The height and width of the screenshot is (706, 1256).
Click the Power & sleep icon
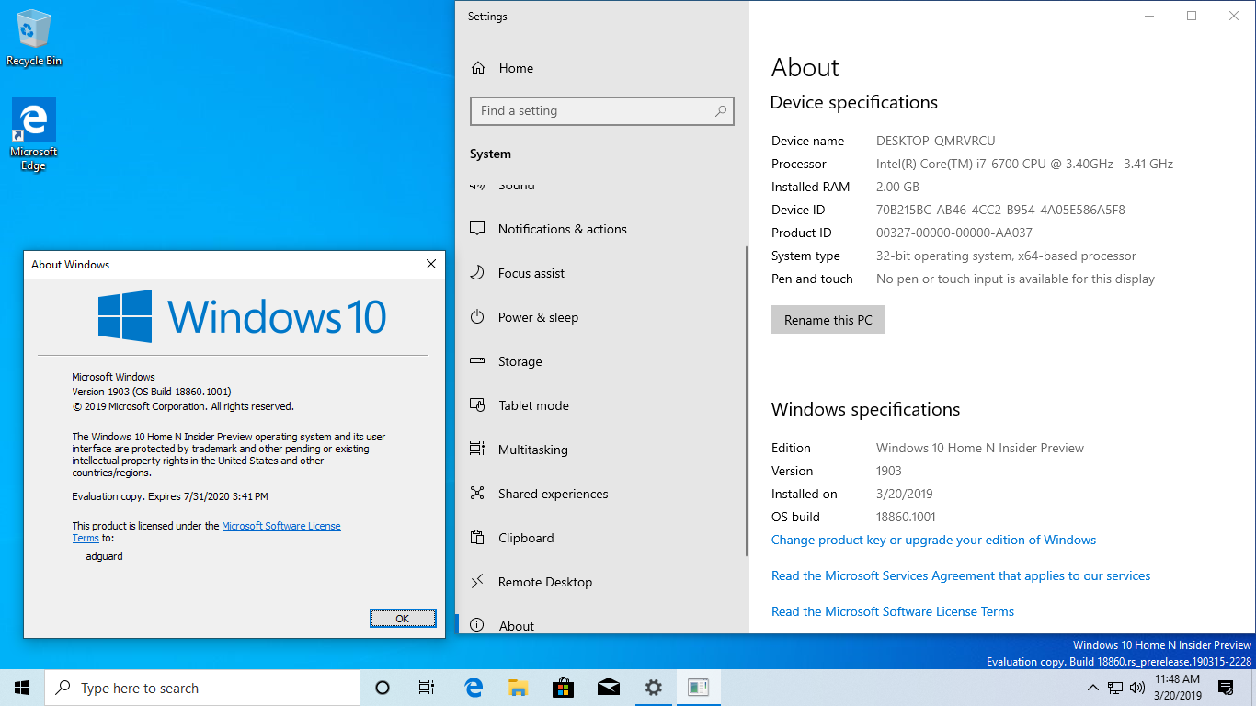pos(477,317)
